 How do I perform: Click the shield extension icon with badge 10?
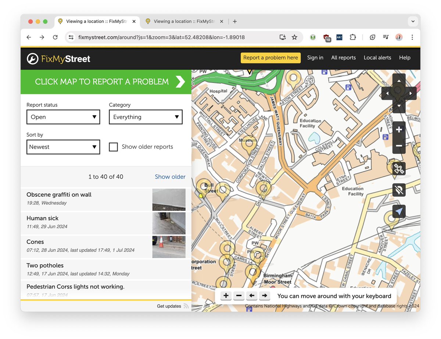click(x=326, y=38)
